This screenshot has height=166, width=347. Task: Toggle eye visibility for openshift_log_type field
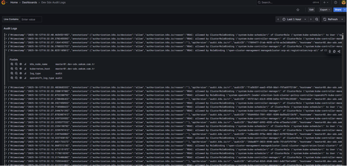click(x=21, y=78)
